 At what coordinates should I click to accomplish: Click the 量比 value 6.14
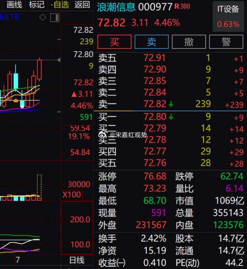click(x=235, y=188)
